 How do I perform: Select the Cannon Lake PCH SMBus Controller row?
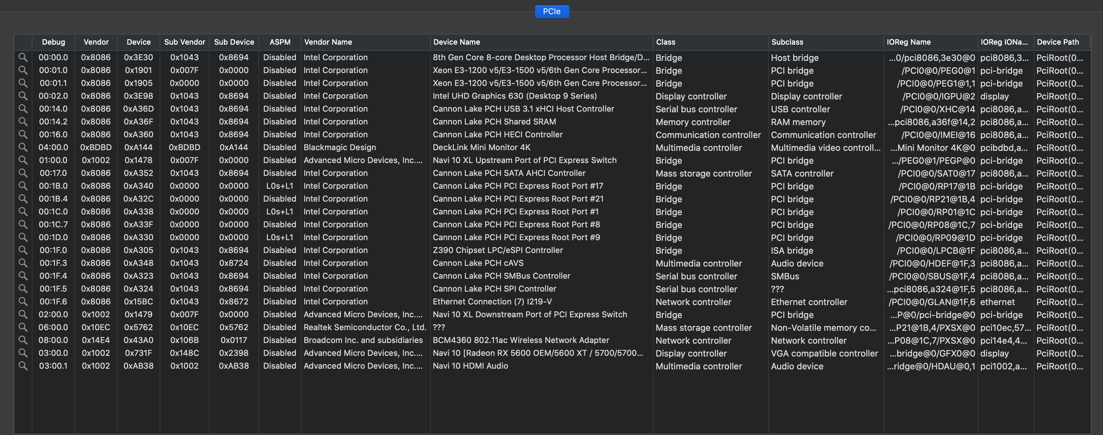pos(501,276)
